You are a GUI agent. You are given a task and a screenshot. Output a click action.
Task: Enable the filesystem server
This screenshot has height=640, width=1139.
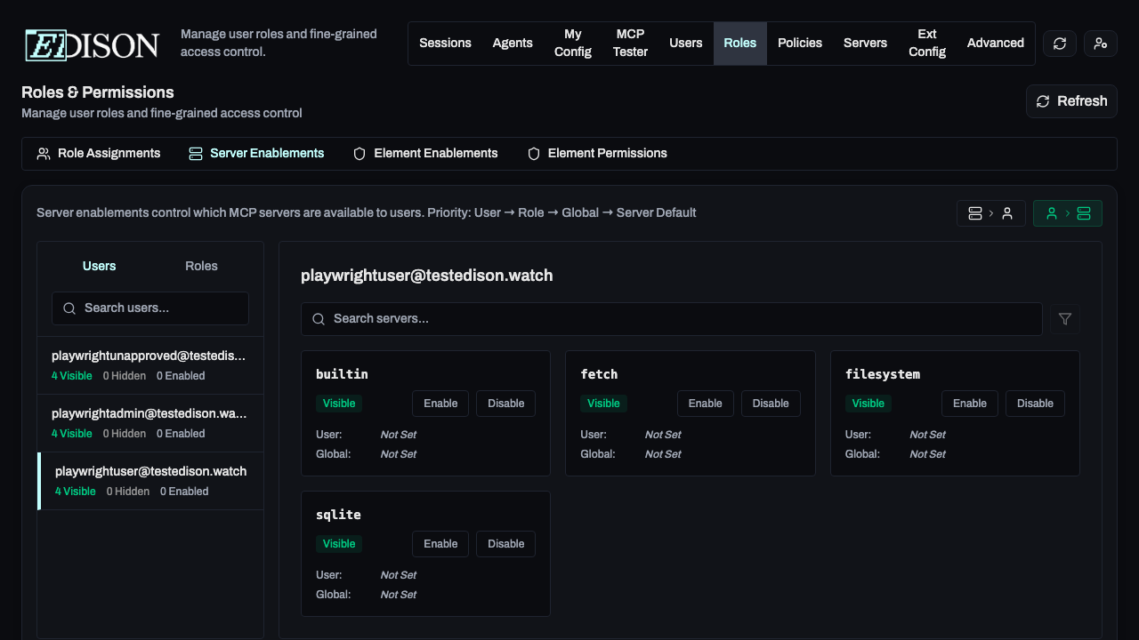click(x=969, y=404)
